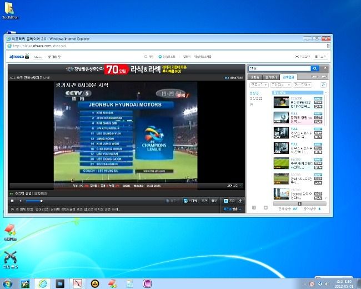Click the 70 banner advertisement
Screen dimensions: 361x289
coord(126,69)
